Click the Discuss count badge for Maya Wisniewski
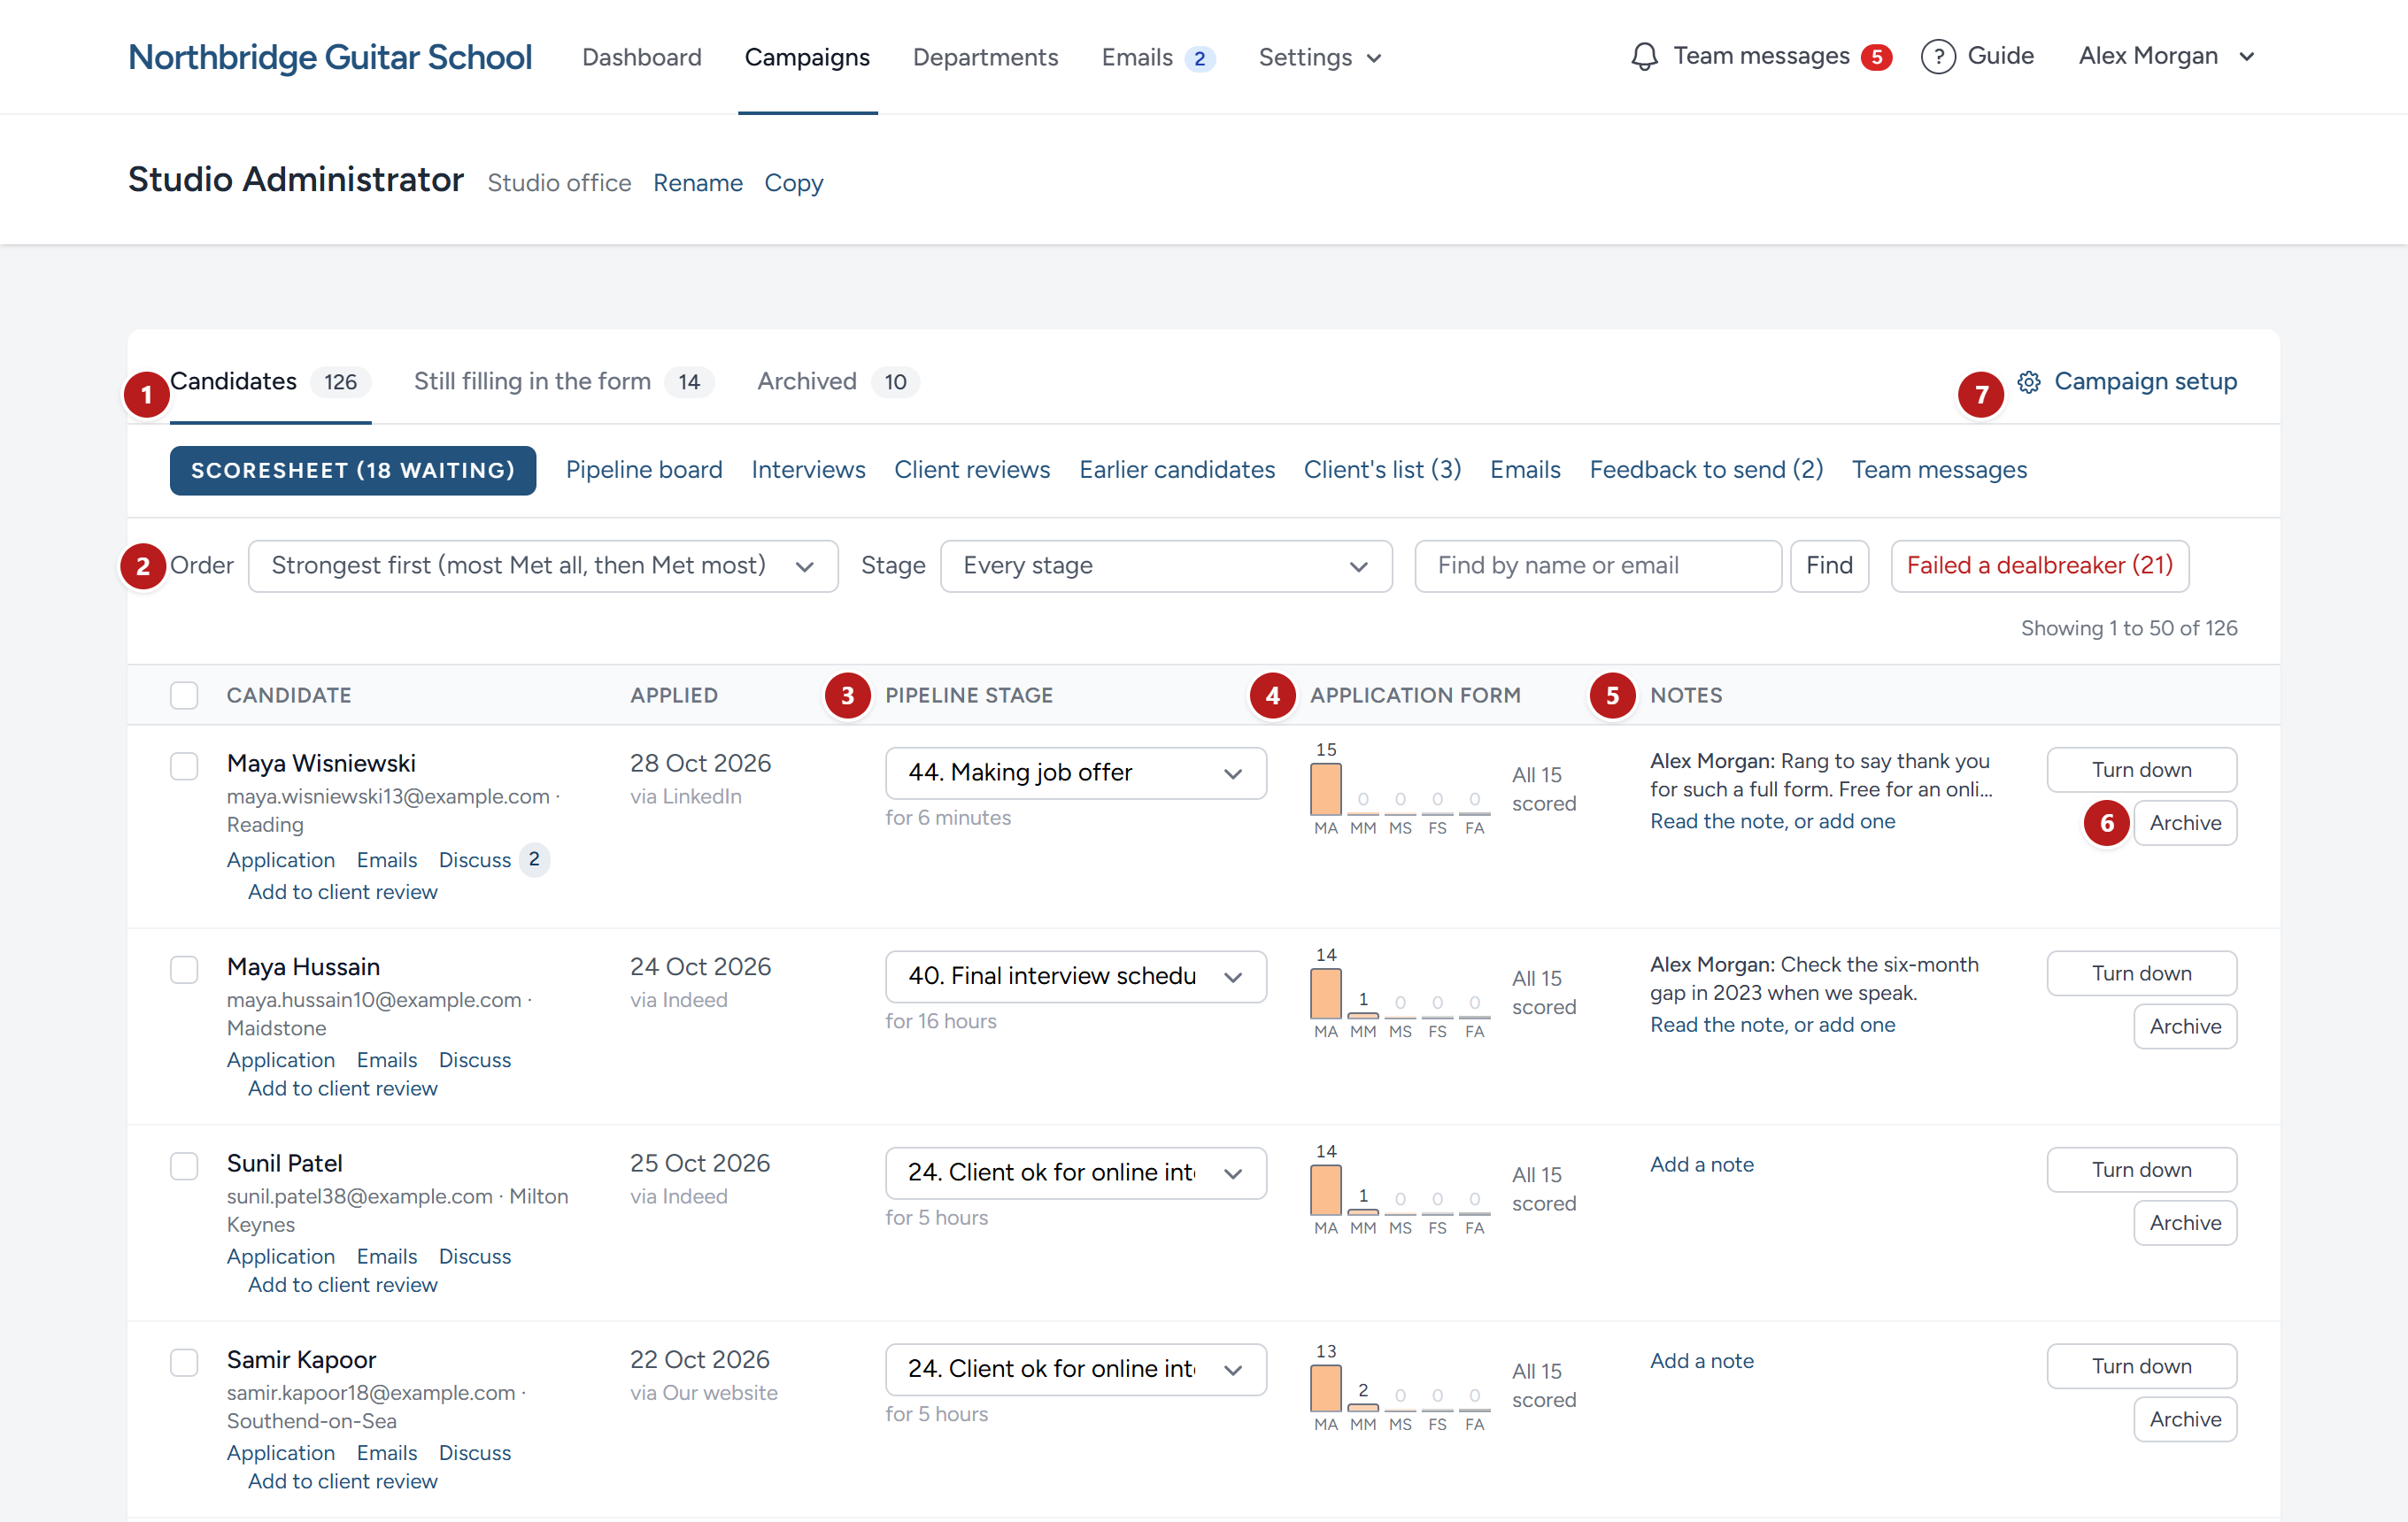 click(534, 859)
